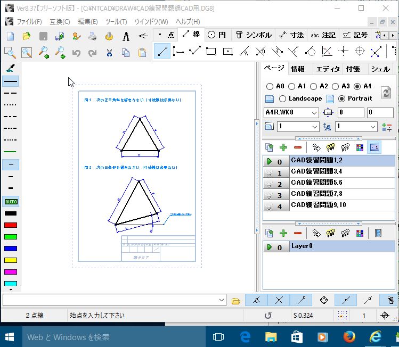The height and width of the screenshot is (347, 399).
Task: Open the ファイル(F) menu
Action: (29, 22)
